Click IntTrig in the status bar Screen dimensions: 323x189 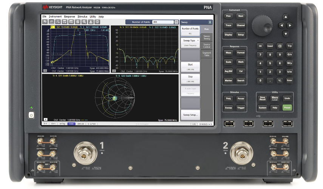62,124
